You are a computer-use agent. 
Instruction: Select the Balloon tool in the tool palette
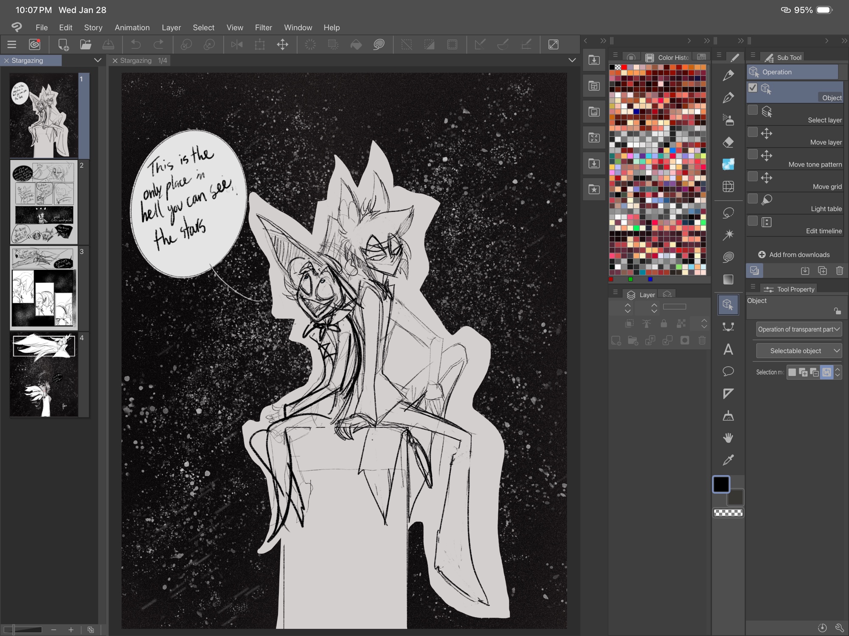click(x=728, y=371)
